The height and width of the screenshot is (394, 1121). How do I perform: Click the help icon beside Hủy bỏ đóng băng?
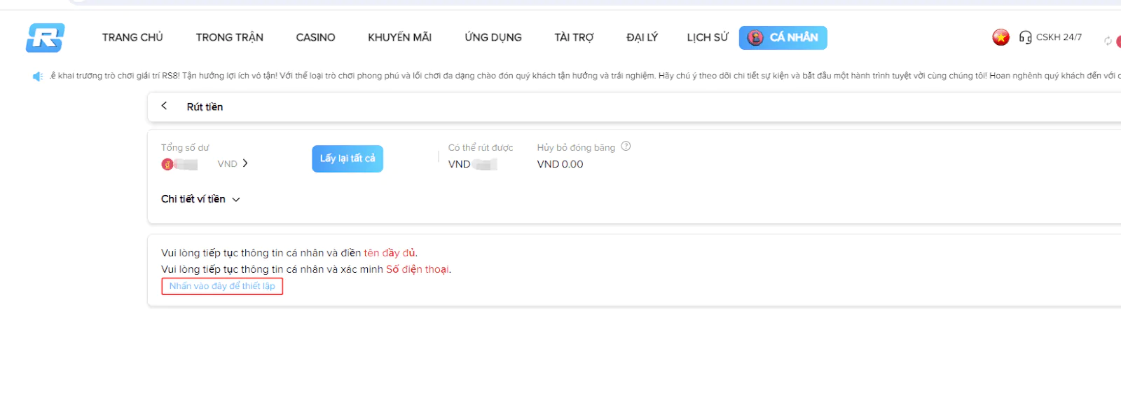tap(626, 147)
